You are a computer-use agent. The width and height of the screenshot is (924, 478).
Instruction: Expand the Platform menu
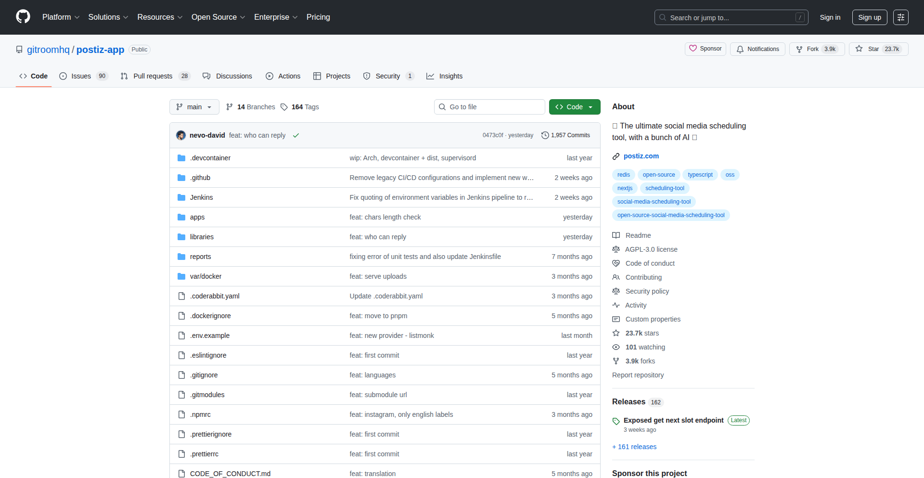[61, 17]
